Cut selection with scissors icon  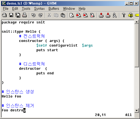point(49,15)
